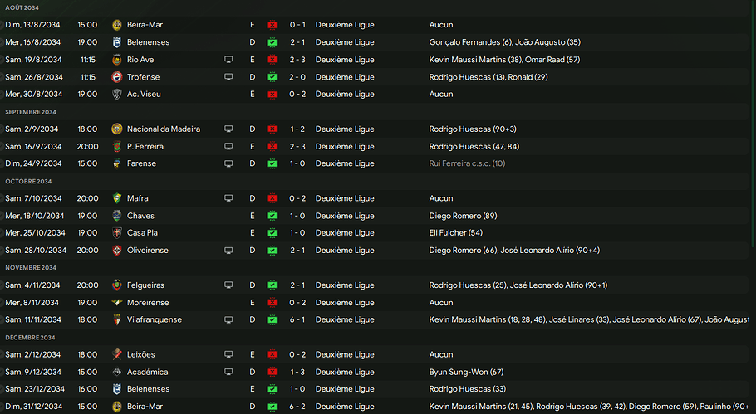The width and height of the screenshot is (756, 414).
Task: Click the Rio Ave club badge
Action: (117, 60)
